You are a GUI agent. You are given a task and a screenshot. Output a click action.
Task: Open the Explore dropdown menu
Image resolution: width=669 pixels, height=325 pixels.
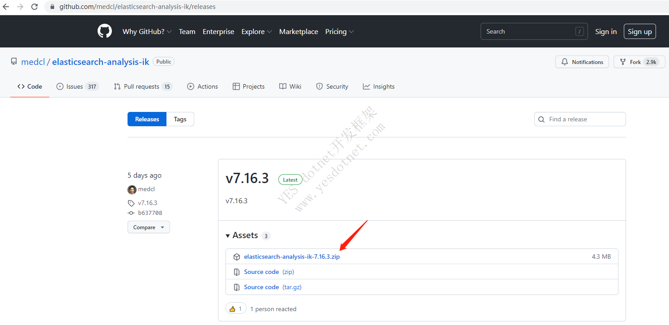pos(256,32)
